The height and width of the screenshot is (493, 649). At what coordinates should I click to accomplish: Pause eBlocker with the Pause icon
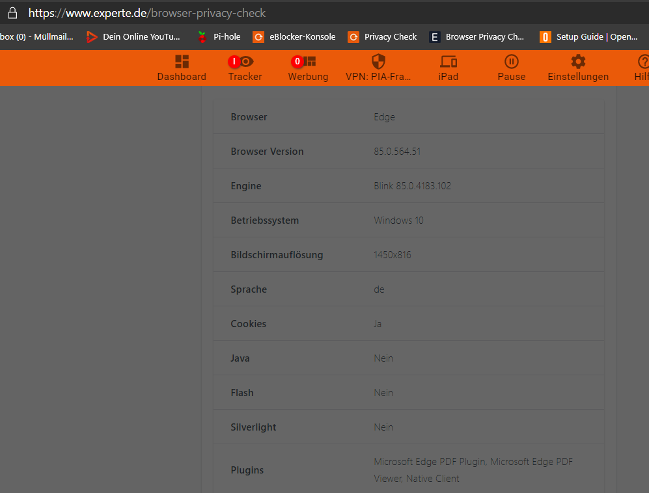click(x=512, y=62)
